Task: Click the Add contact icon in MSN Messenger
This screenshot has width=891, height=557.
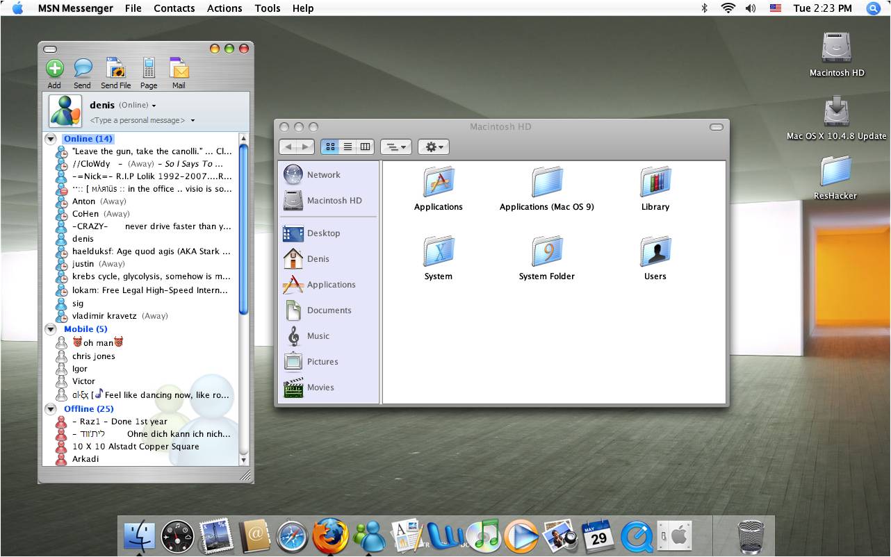Action: click(x=55, y=68)
